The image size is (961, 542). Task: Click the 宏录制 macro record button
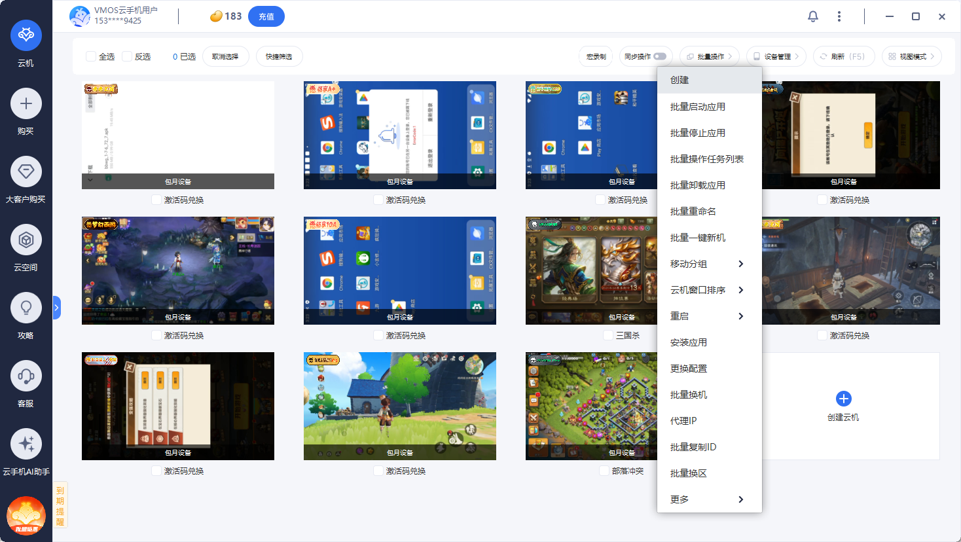tap(596, 57)
